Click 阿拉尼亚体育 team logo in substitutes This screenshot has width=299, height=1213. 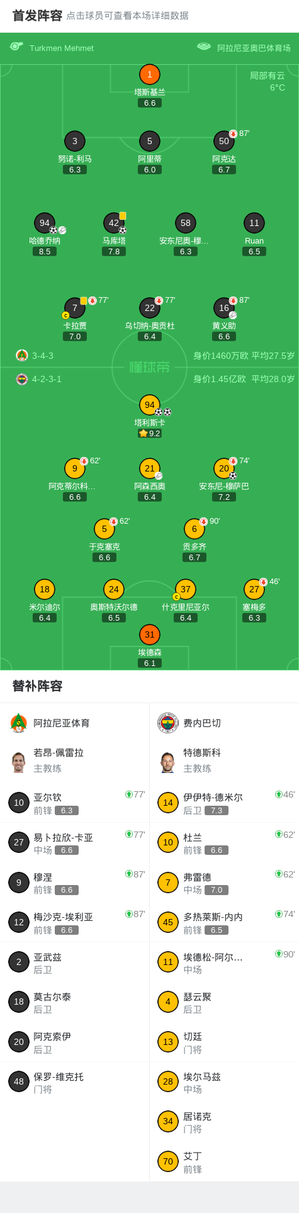[19, 723]
